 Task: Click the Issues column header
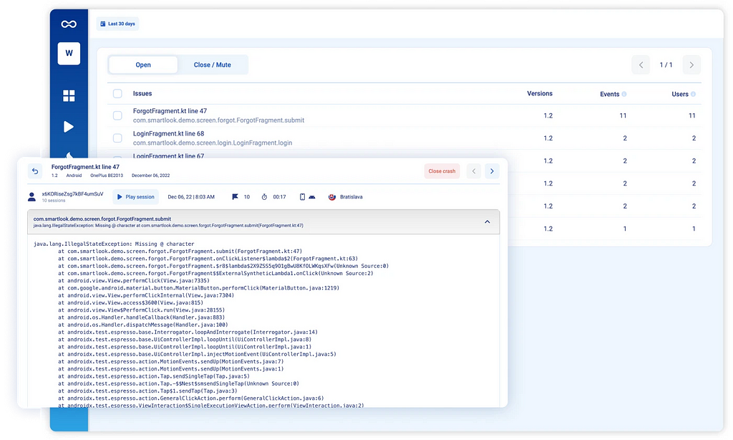142,94
